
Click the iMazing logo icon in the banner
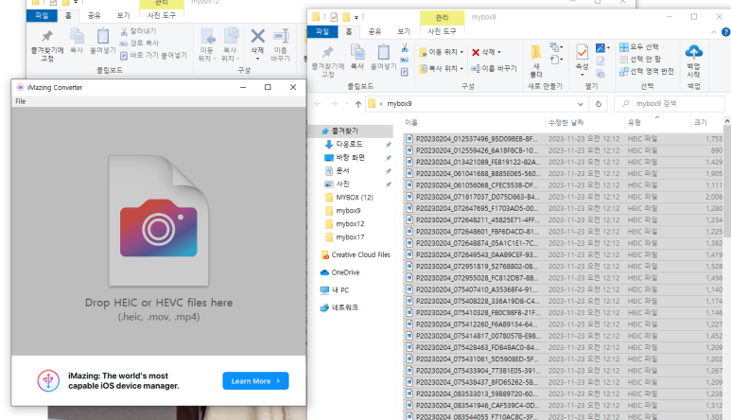[48, 380]
